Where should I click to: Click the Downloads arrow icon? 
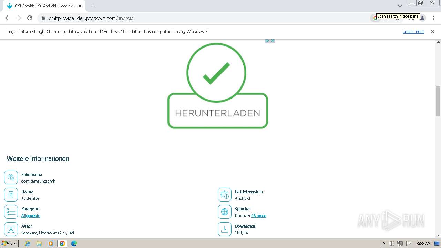click(225, 229)
